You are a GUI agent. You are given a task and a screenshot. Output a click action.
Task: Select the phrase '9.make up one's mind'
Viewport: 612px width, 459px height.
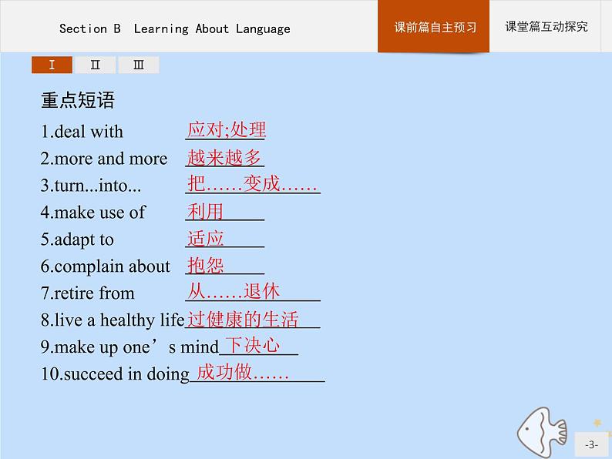tap(129, 347)
